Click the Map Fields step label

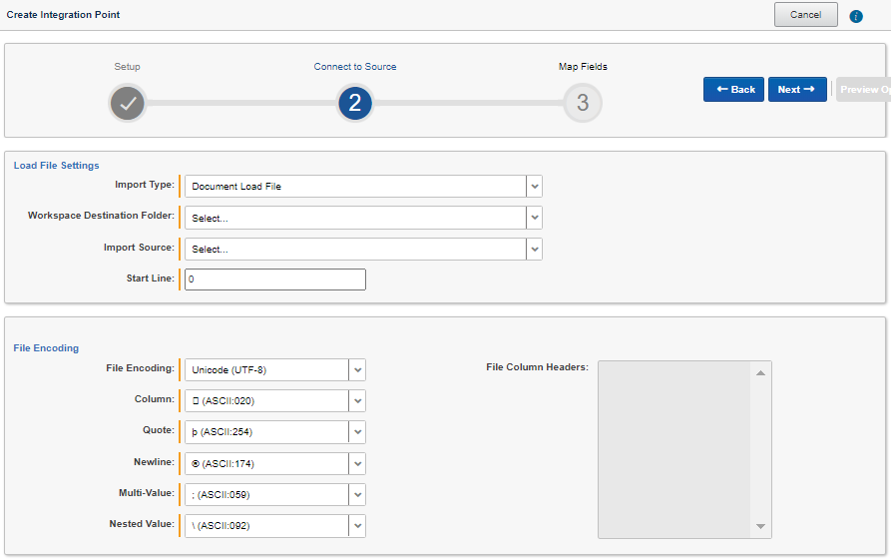[x=583, y=67]
